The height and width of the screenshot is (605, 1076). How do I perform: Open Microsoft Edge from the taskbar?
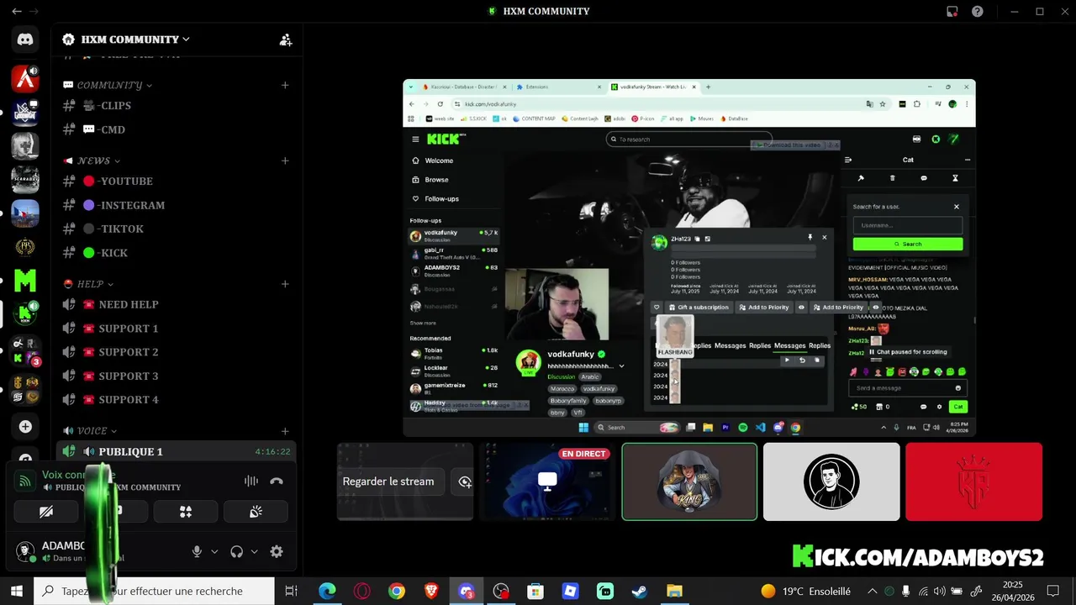click(x=327, y=592)
